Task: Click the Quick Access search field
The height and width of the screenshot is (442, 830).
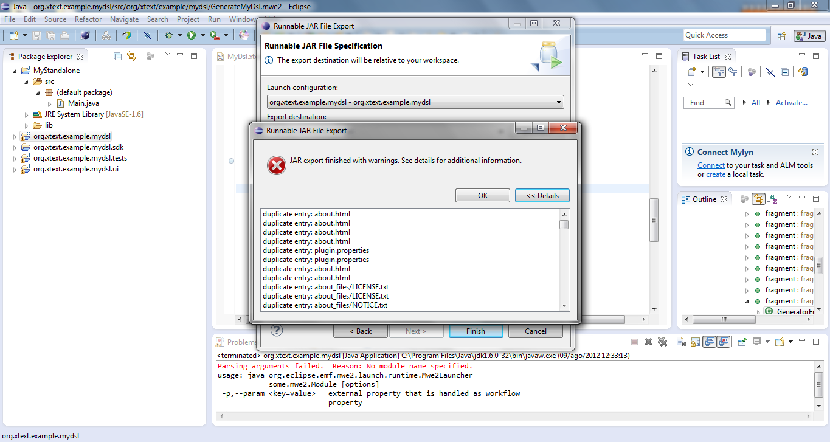Action: [725, 35]
